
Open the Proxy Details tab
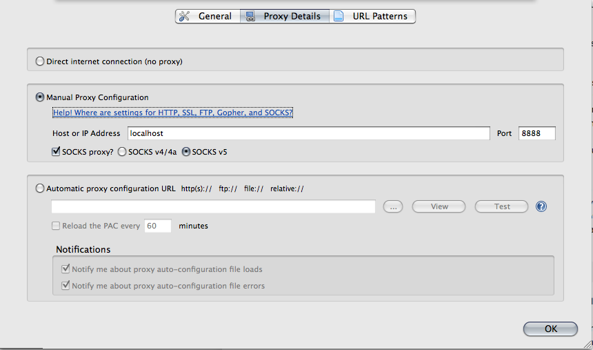pos(284,16)
